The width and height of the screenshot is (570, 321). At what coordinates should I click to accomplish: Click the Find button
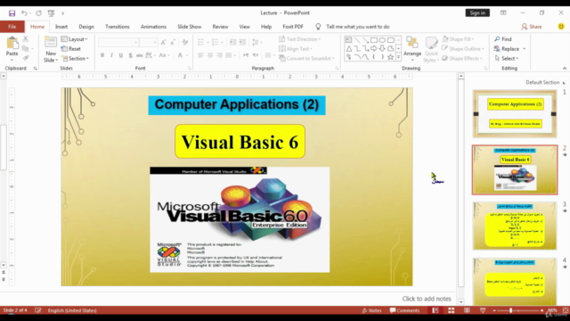point(502,39)
